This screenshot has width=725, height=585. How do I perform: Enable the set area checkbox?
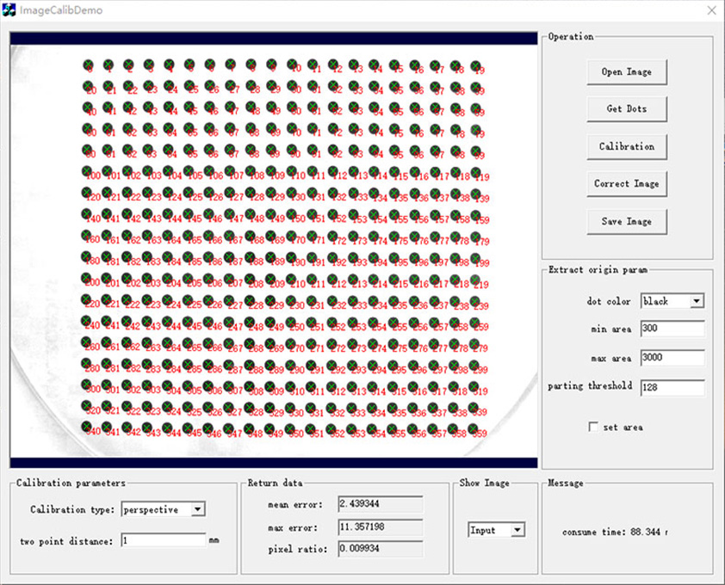click(592, 427)
